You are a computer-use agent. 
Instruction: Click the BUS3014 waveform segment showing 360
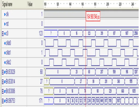tap(118, 81)
